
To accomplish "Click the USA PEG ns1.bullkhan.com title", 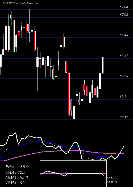I will [x=20, y=3].
